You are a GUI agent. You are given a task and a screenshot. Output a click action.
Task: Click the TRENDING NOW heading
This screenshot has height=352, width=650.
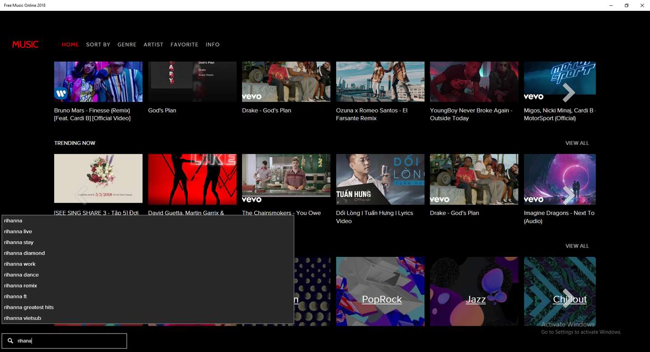click(x=75, y=143)
